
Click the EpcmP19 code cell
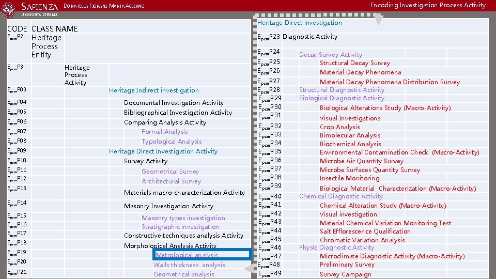[x=17, y=253]
